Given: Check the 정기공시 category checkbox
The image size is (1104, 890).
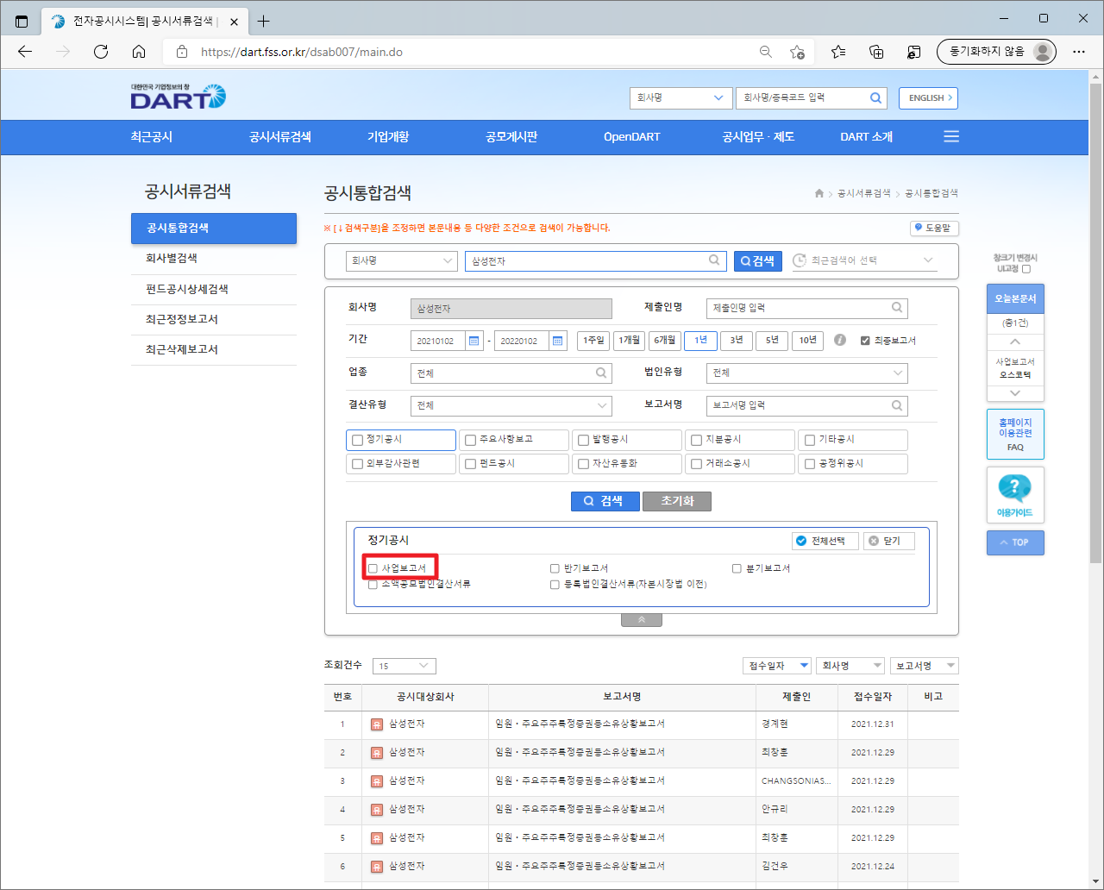Looking at the screenshot, I should 357,440.
